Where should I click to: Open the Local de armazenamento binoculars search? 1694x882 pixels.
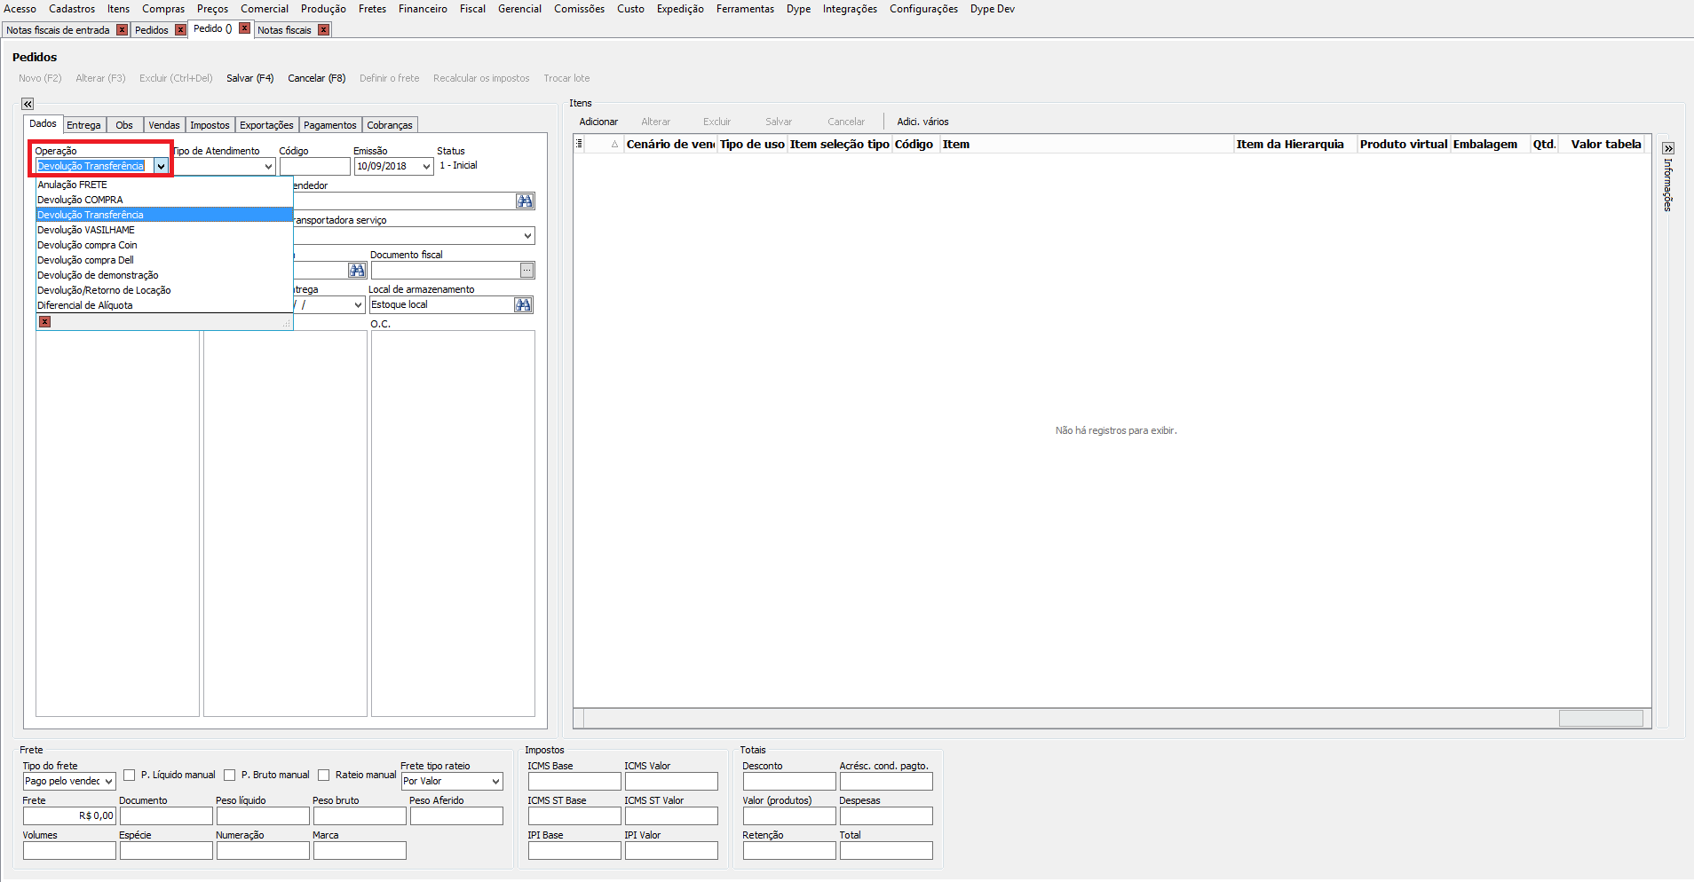(x=524, y=305)
